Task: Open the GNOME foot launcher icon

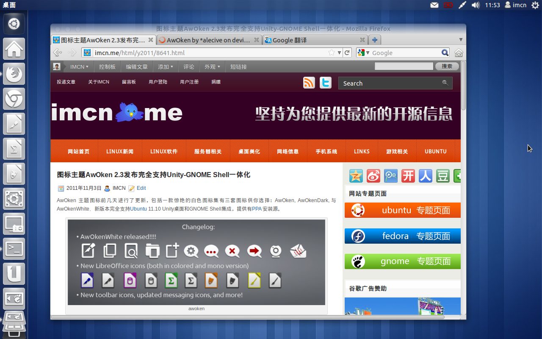Action: point(14,299)
